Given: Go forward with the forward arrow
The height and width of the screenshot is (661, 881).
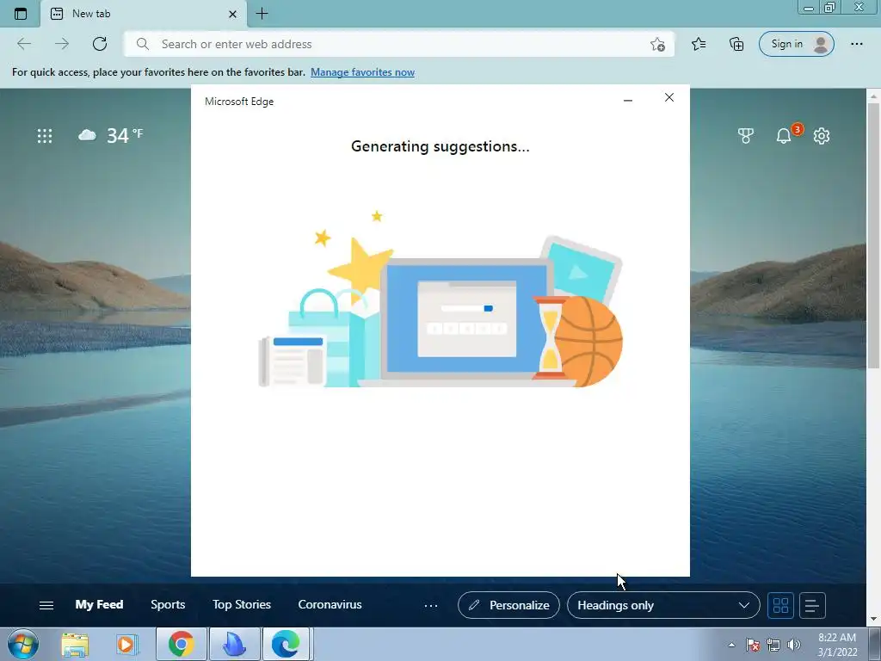Looking at the screenshot, I should [x=62, y=44].
